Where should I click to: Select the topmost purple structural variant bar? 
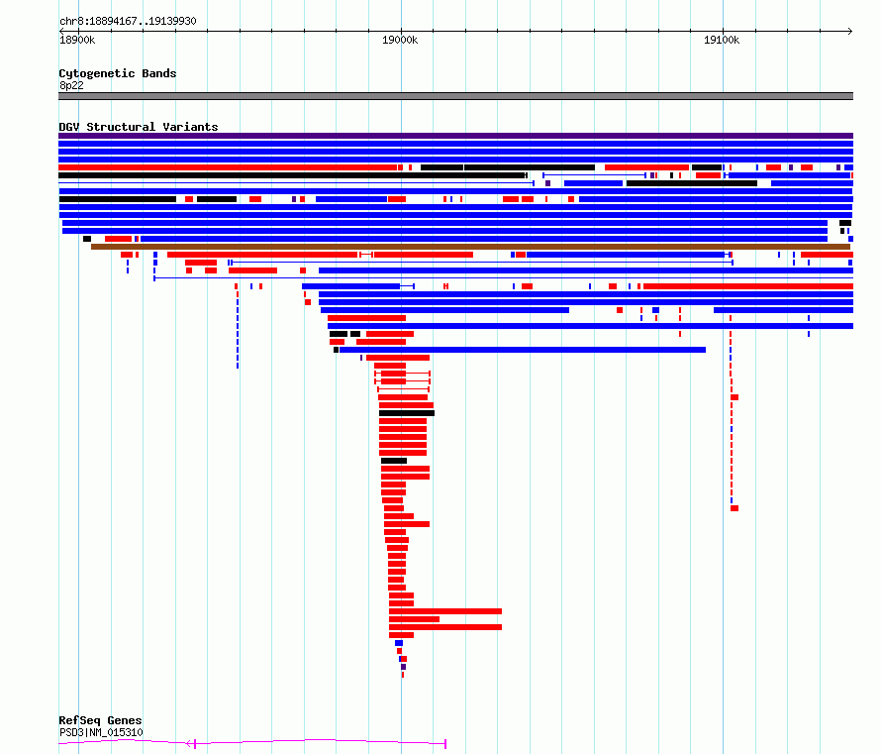(455, 136)
